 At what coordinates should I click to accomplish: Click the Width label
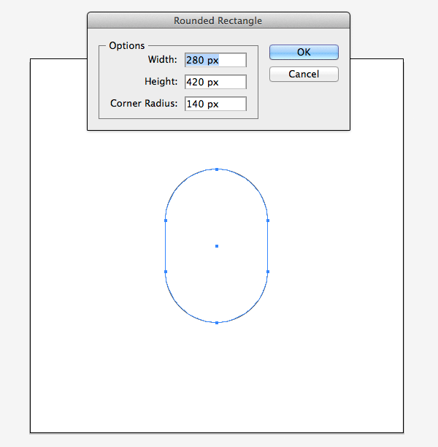tap(163, 60)
